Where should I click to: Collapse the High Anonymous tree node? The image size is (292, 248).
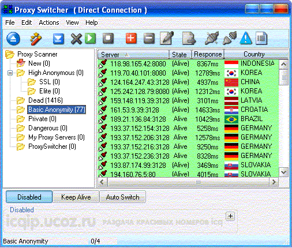(x=10, y=73)
